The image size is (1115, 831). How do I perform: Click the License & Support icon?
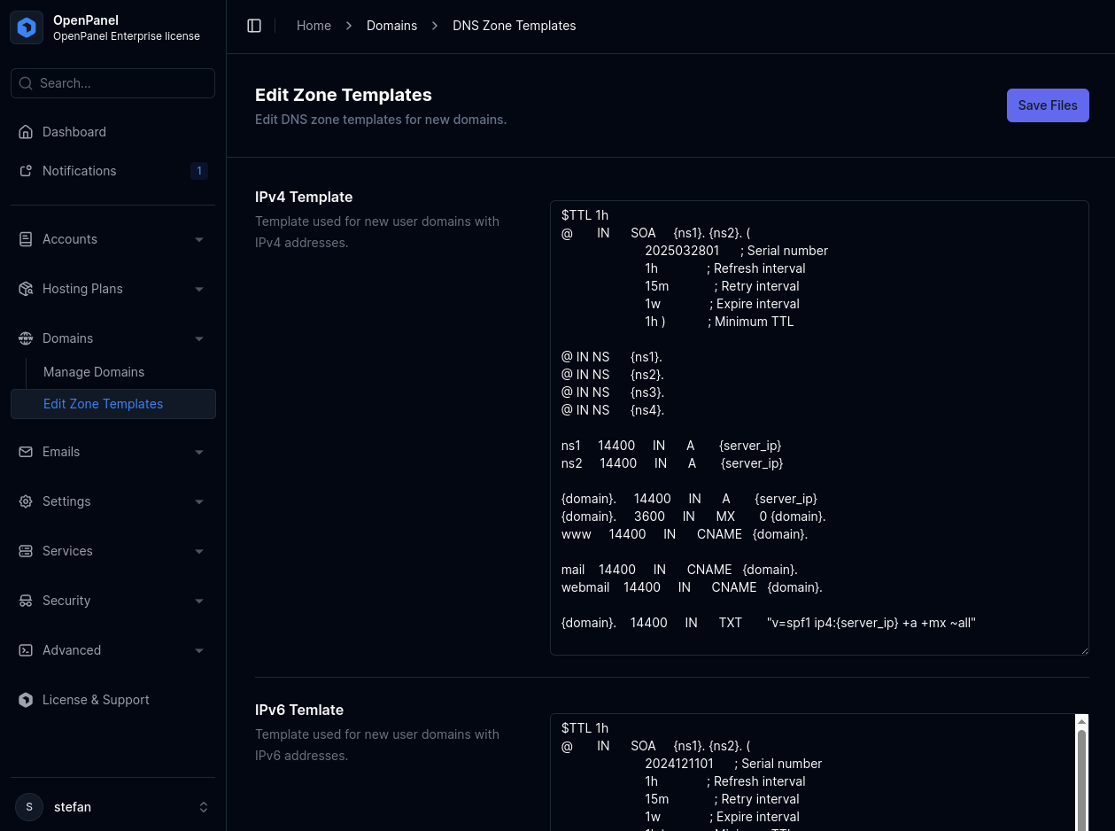coord(26,700)
